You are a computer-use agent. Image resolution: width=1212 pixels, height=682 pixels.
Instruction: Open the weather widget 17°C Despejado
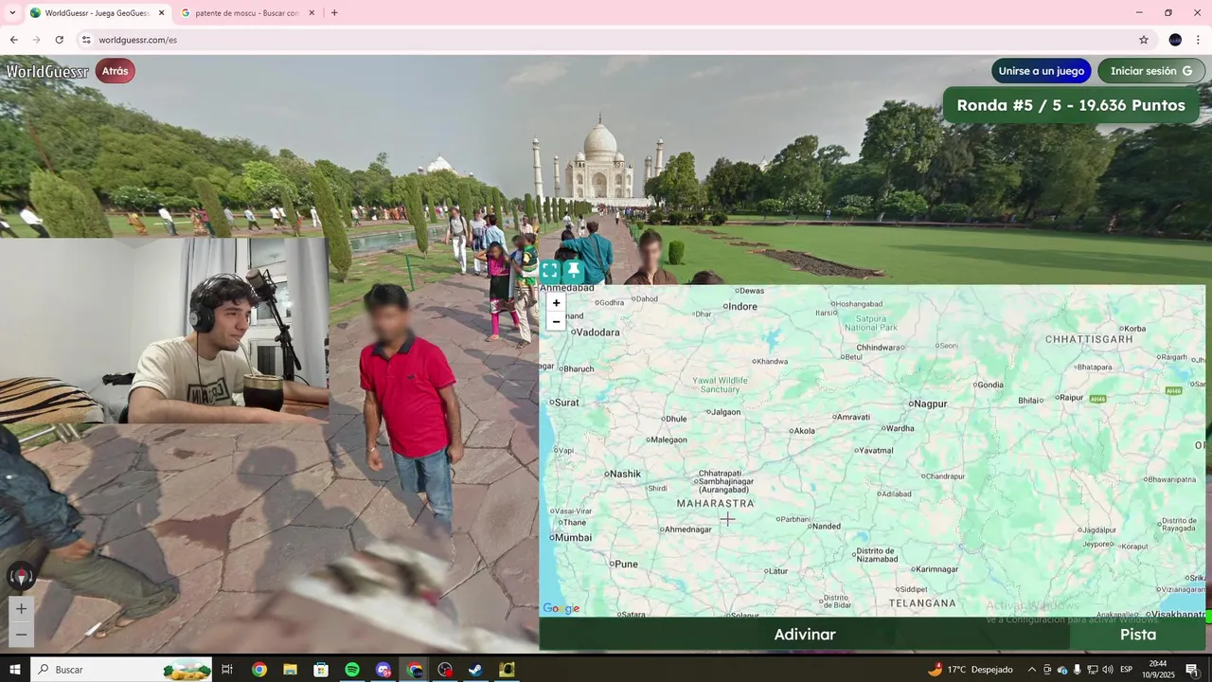coord(970,670)
